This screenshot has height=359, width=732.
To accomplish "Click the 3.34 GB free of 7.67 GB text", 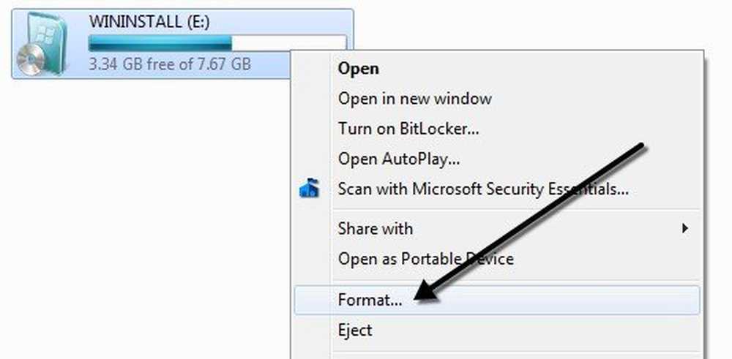I will tap(170, 63).
